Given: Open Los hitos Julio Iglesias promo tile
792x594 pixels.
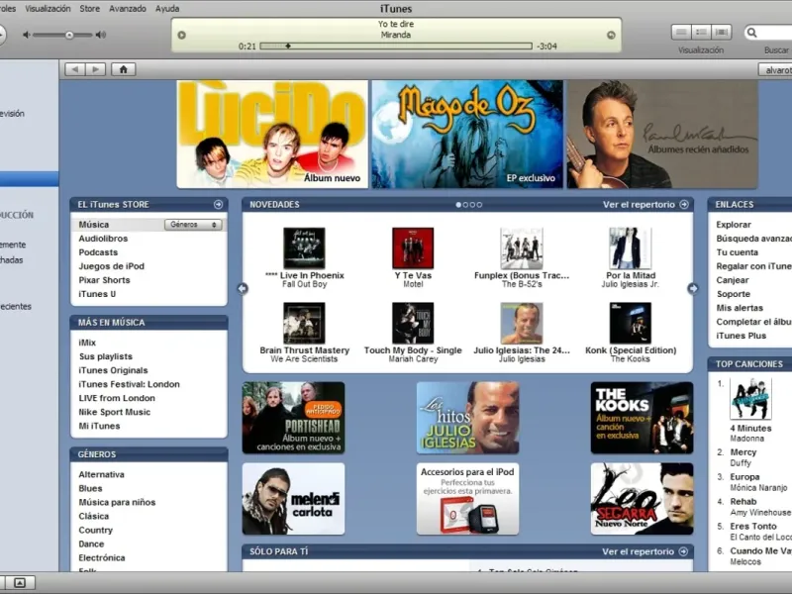Looking at the screenshot, I should (467, 418).
